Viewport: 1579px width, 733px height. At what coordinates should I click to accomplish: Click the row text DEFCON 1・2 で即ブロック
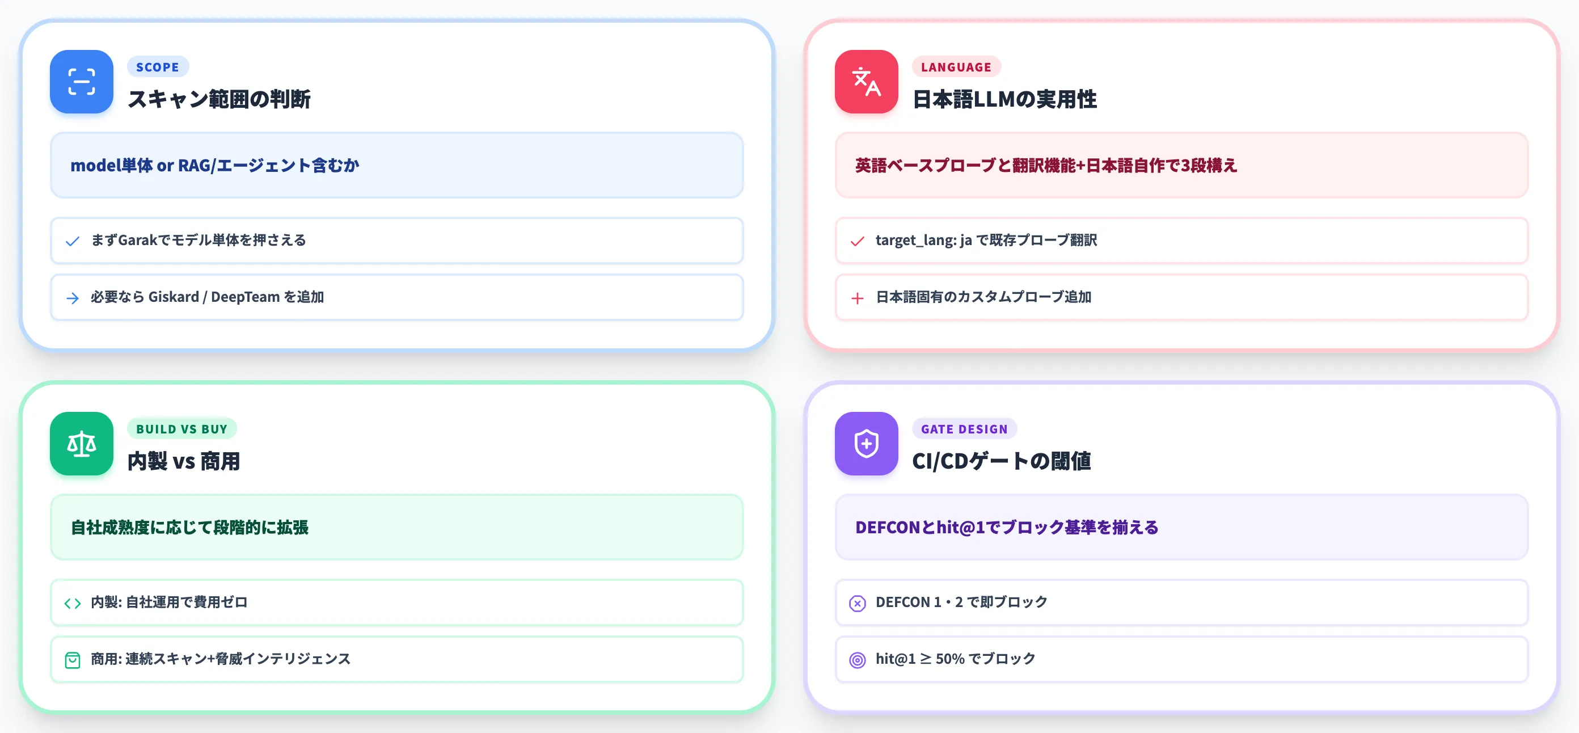[961, 602]
